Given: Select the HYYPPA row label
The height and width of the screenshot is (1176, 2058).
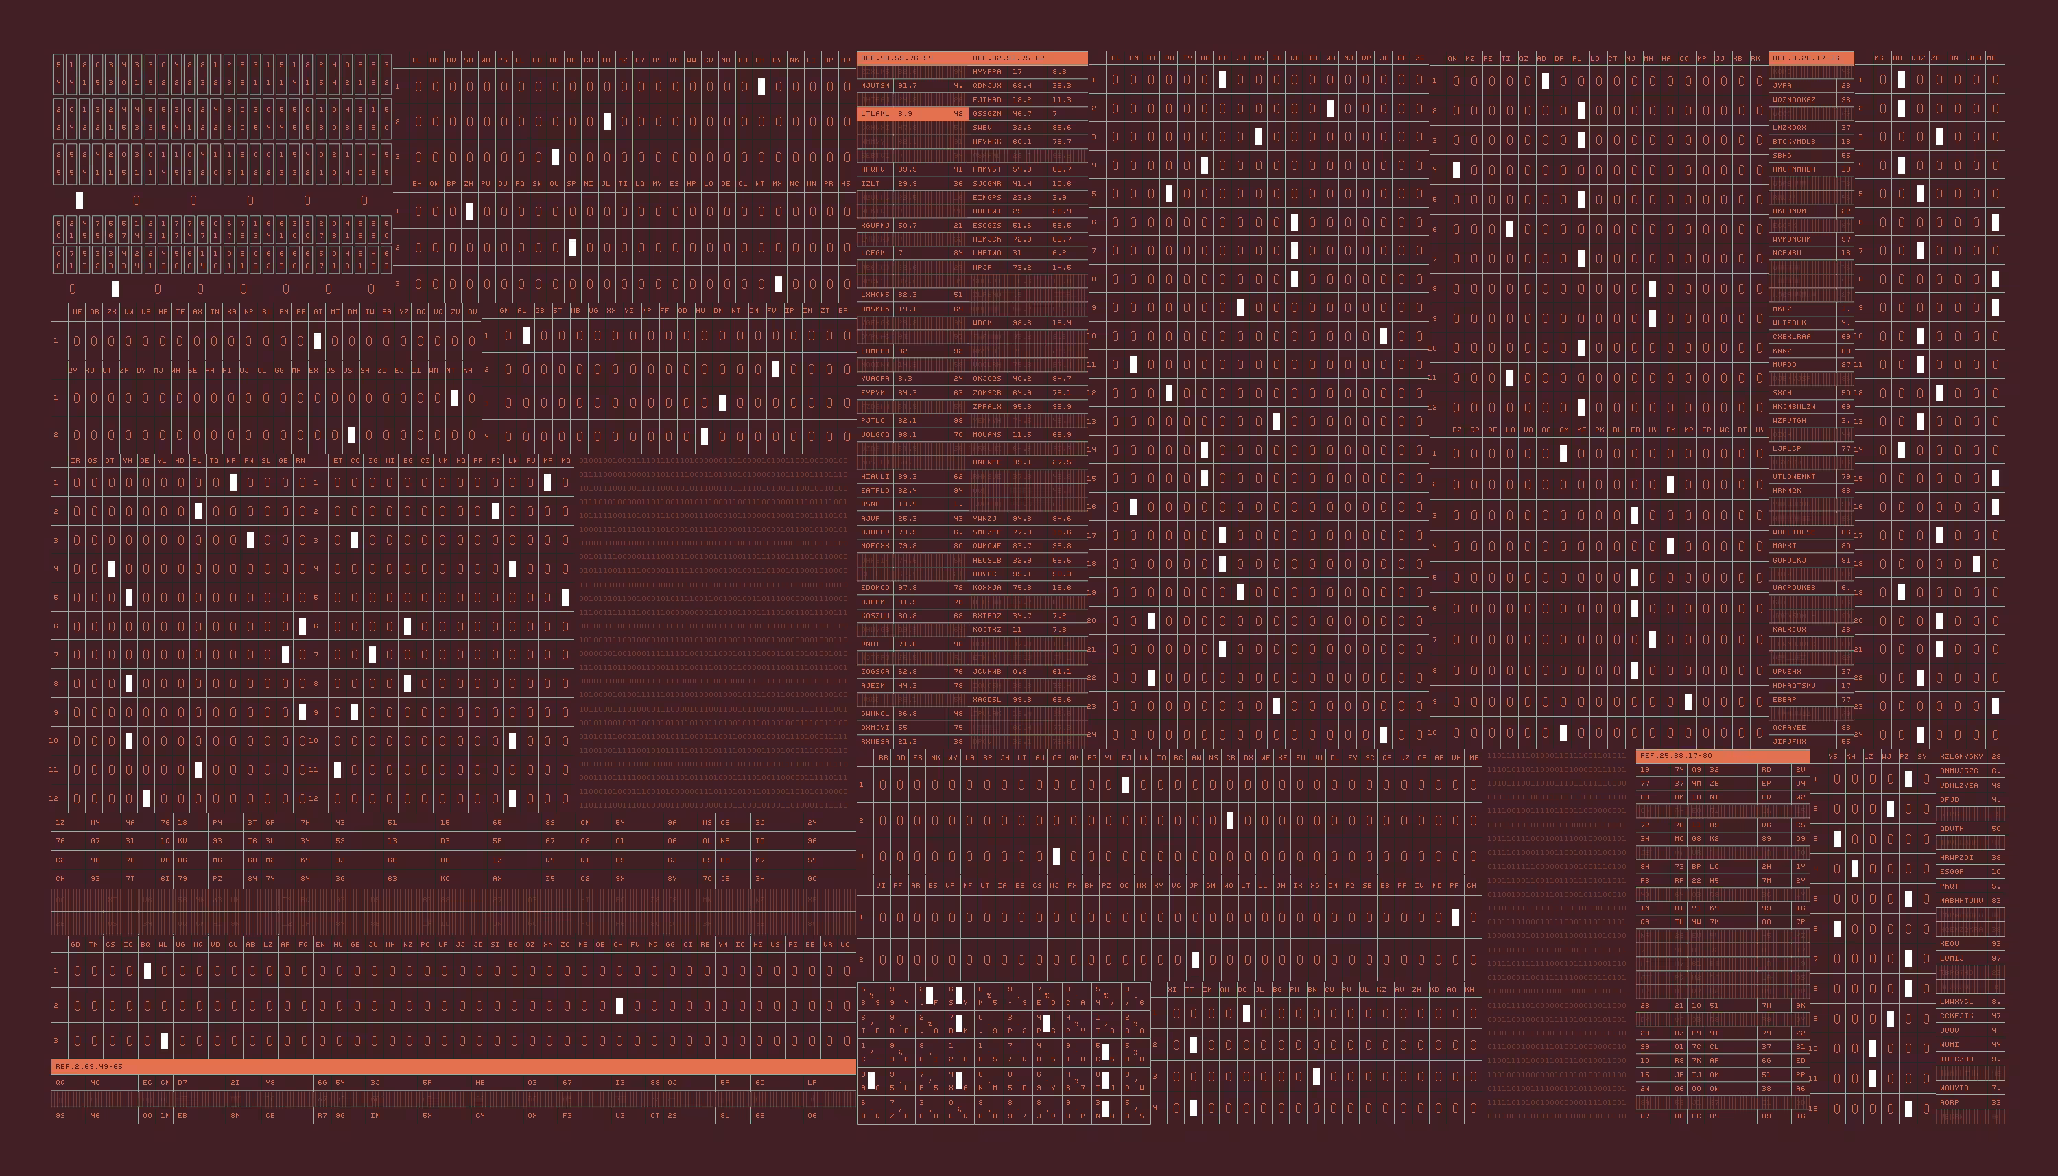Looking at the screenshot, I should tap(986, 72).
